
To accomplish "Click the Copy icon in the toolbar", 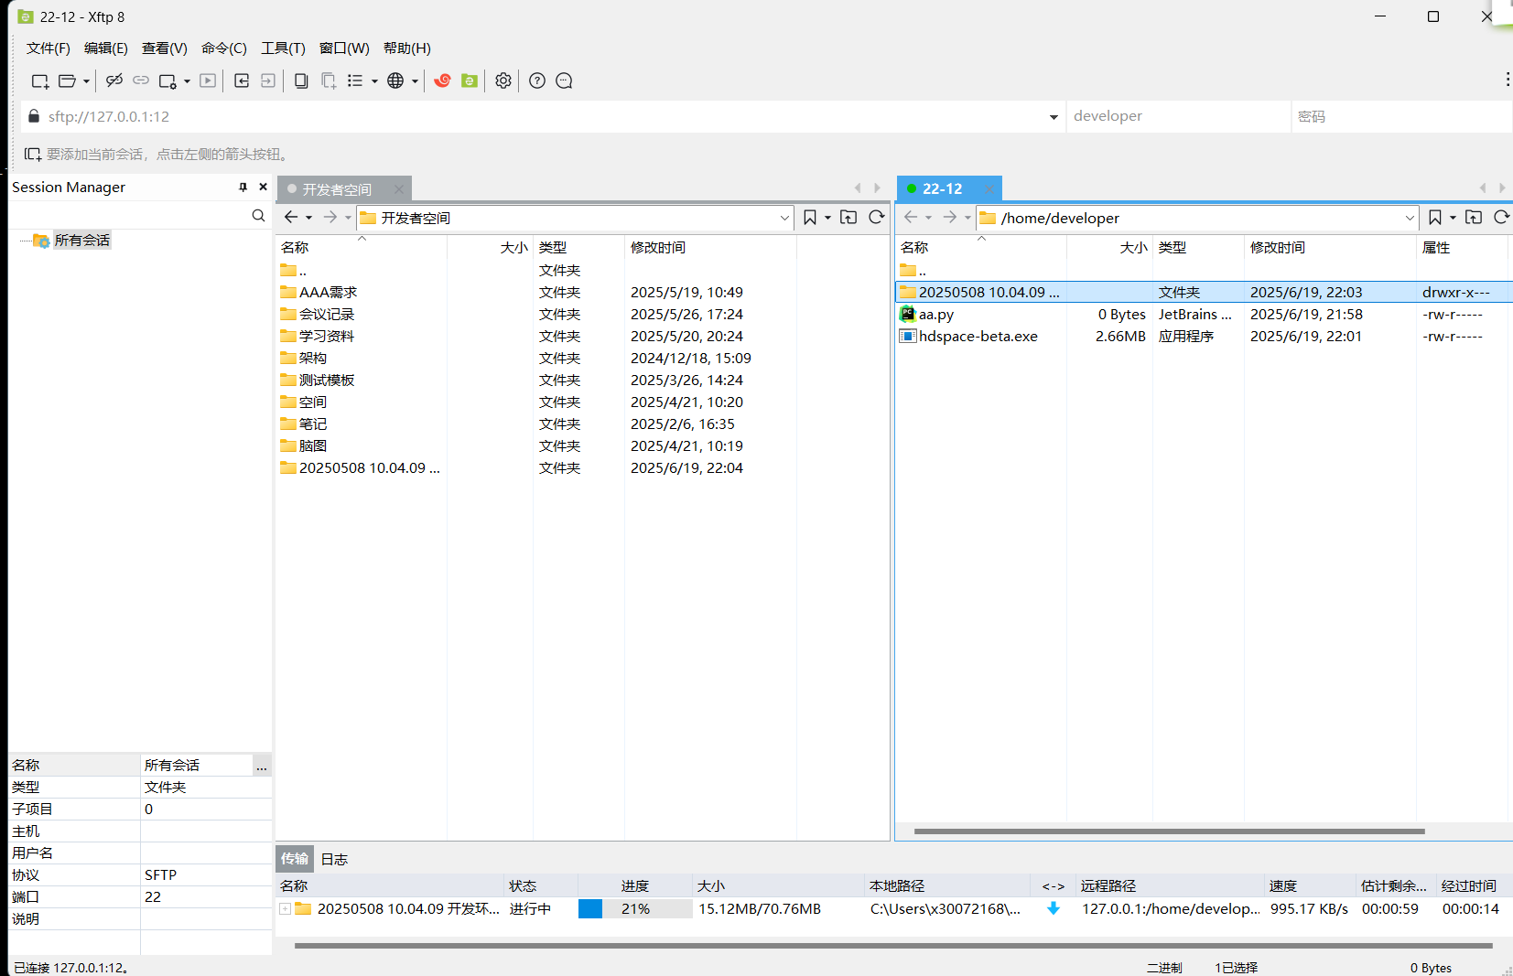I will (301, 80).
